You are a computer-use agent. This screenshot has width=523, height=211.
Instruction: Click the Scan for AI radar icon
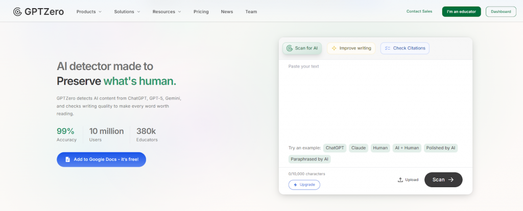290,48
